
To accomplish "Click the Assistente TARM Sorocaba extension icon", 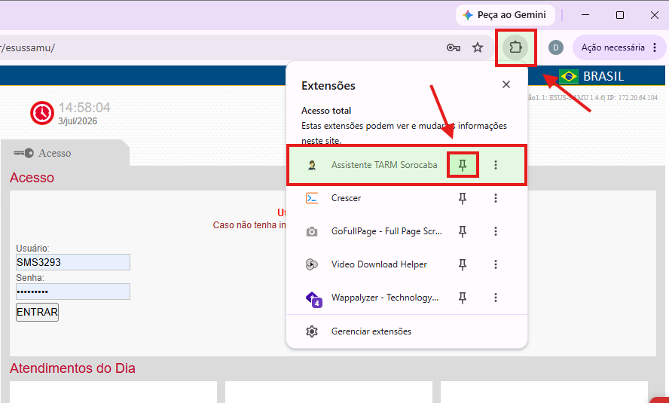I will click(x=312, y=165).
